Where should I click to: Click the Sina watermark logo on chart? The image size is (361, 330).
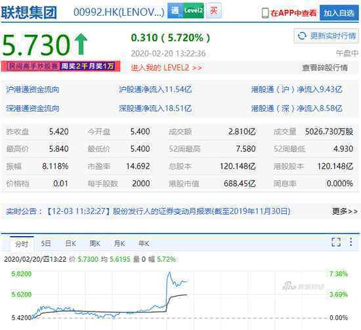[303, 287]
